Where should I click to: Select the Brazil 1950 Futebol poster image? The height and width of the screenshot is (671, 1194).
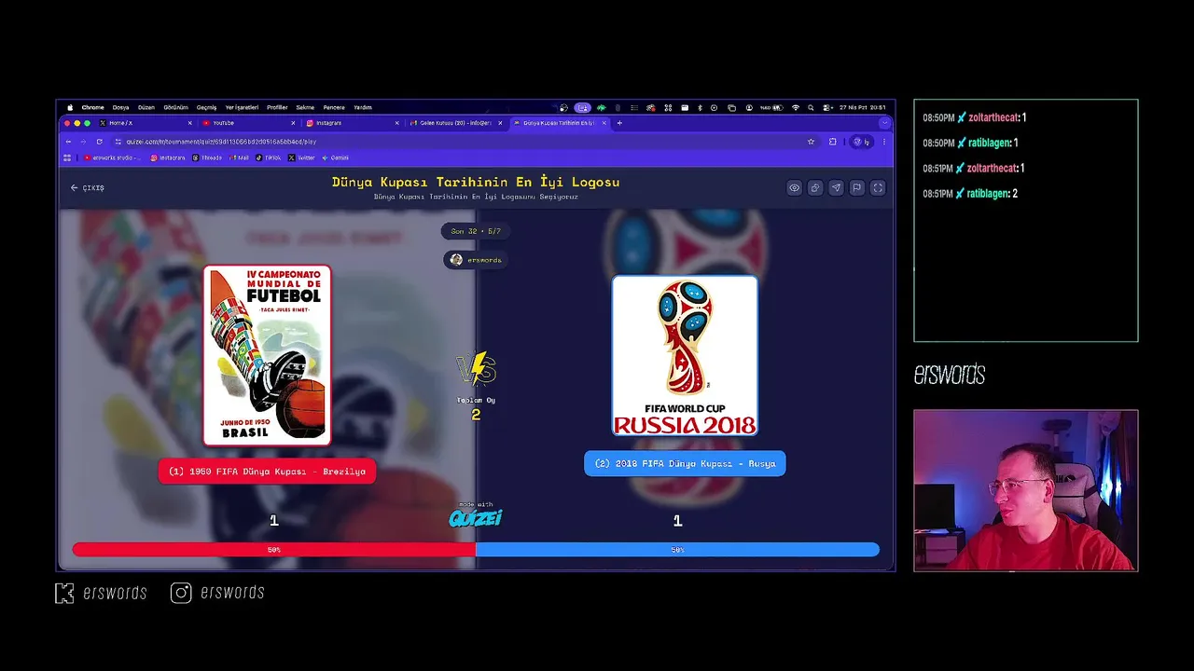coord(268,355)
